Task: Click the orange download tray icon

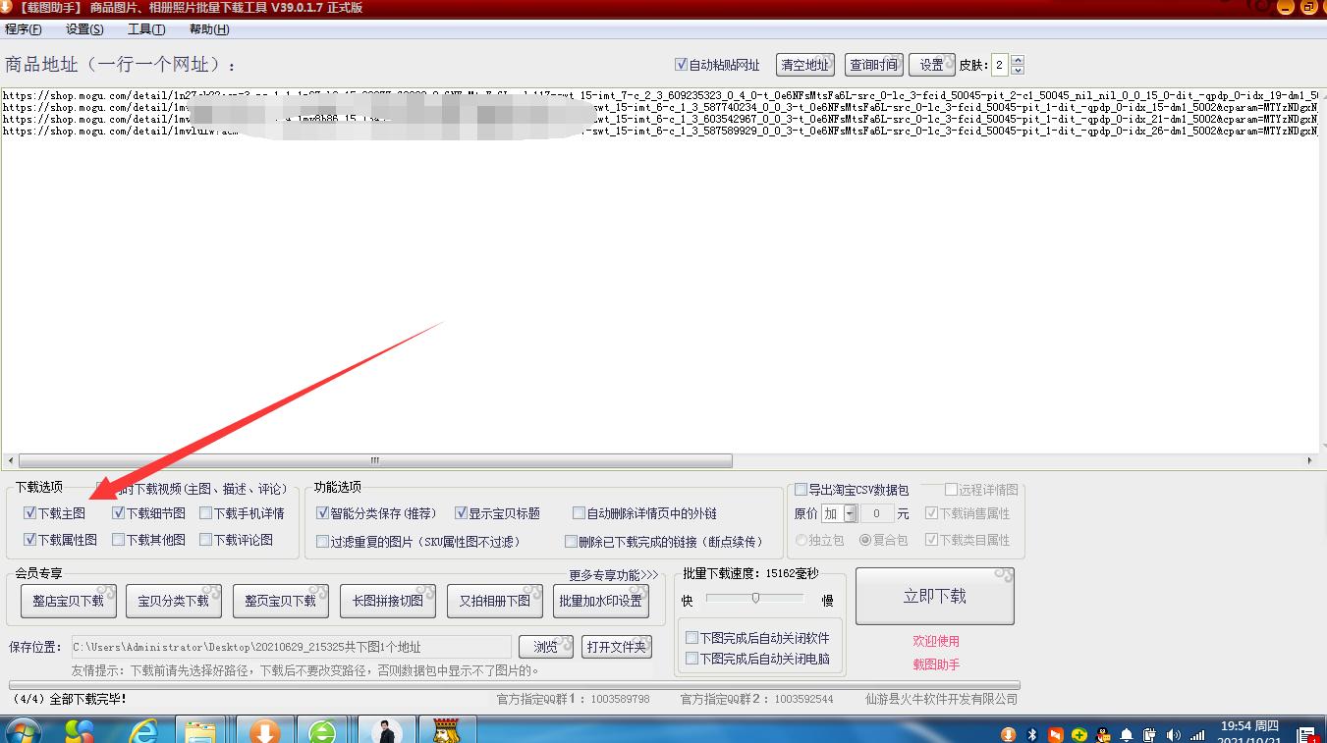Action: 1009,734
